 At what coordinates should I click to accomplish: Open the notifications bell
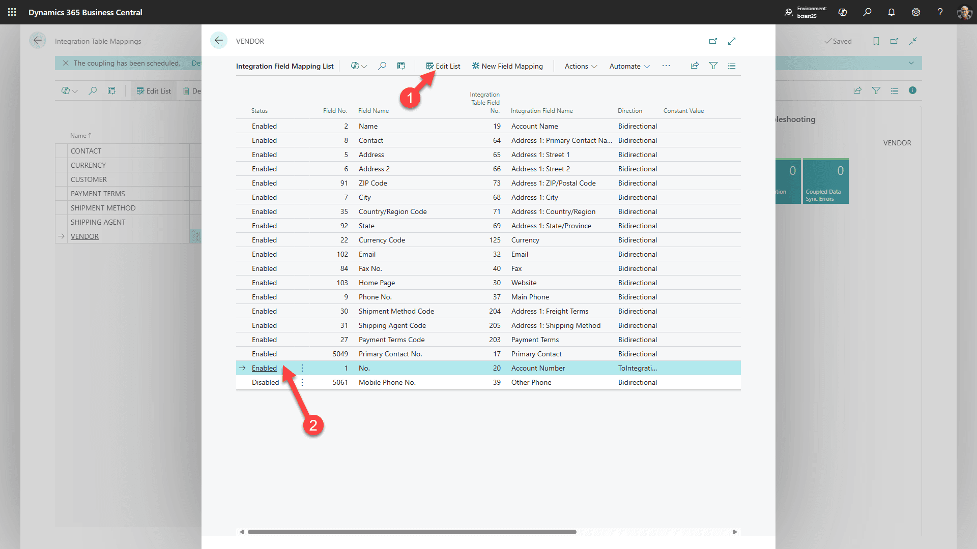(x=891, y=12)
